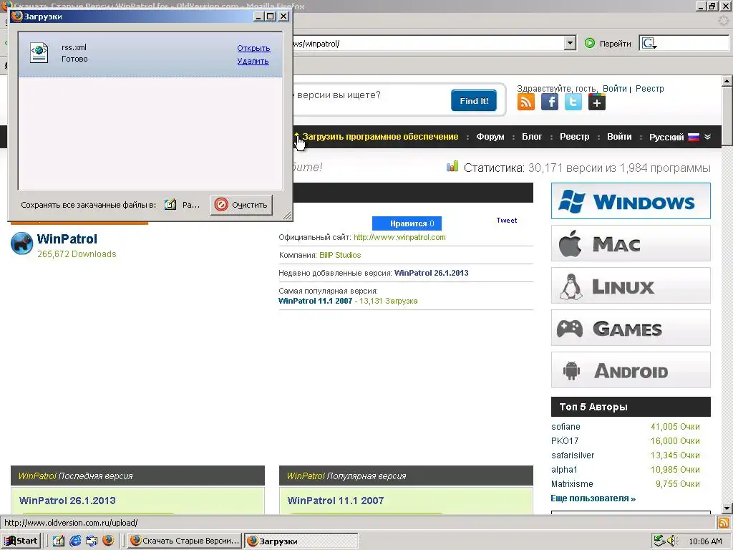Open the PKO17 author profile
Image resolution: width=733 pixels, height=550 pixels.
click(565, 441)
